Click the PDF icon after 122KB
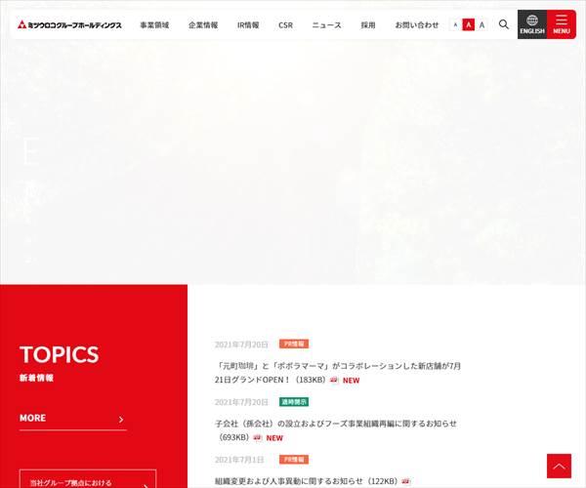The height and width of the screenshot is (488, 586). (x=406, y=481)
